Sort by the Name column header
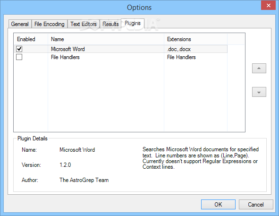The image size is (279, 216). [106, 39]
